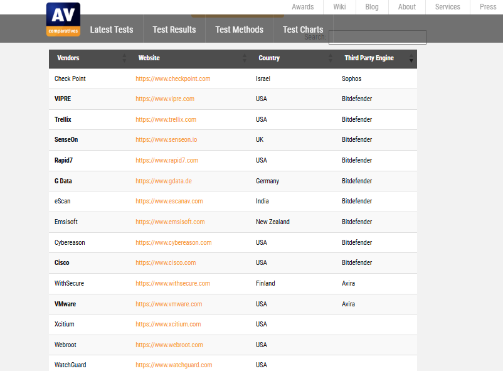Select the G Data vendor cell

[63, 181]
